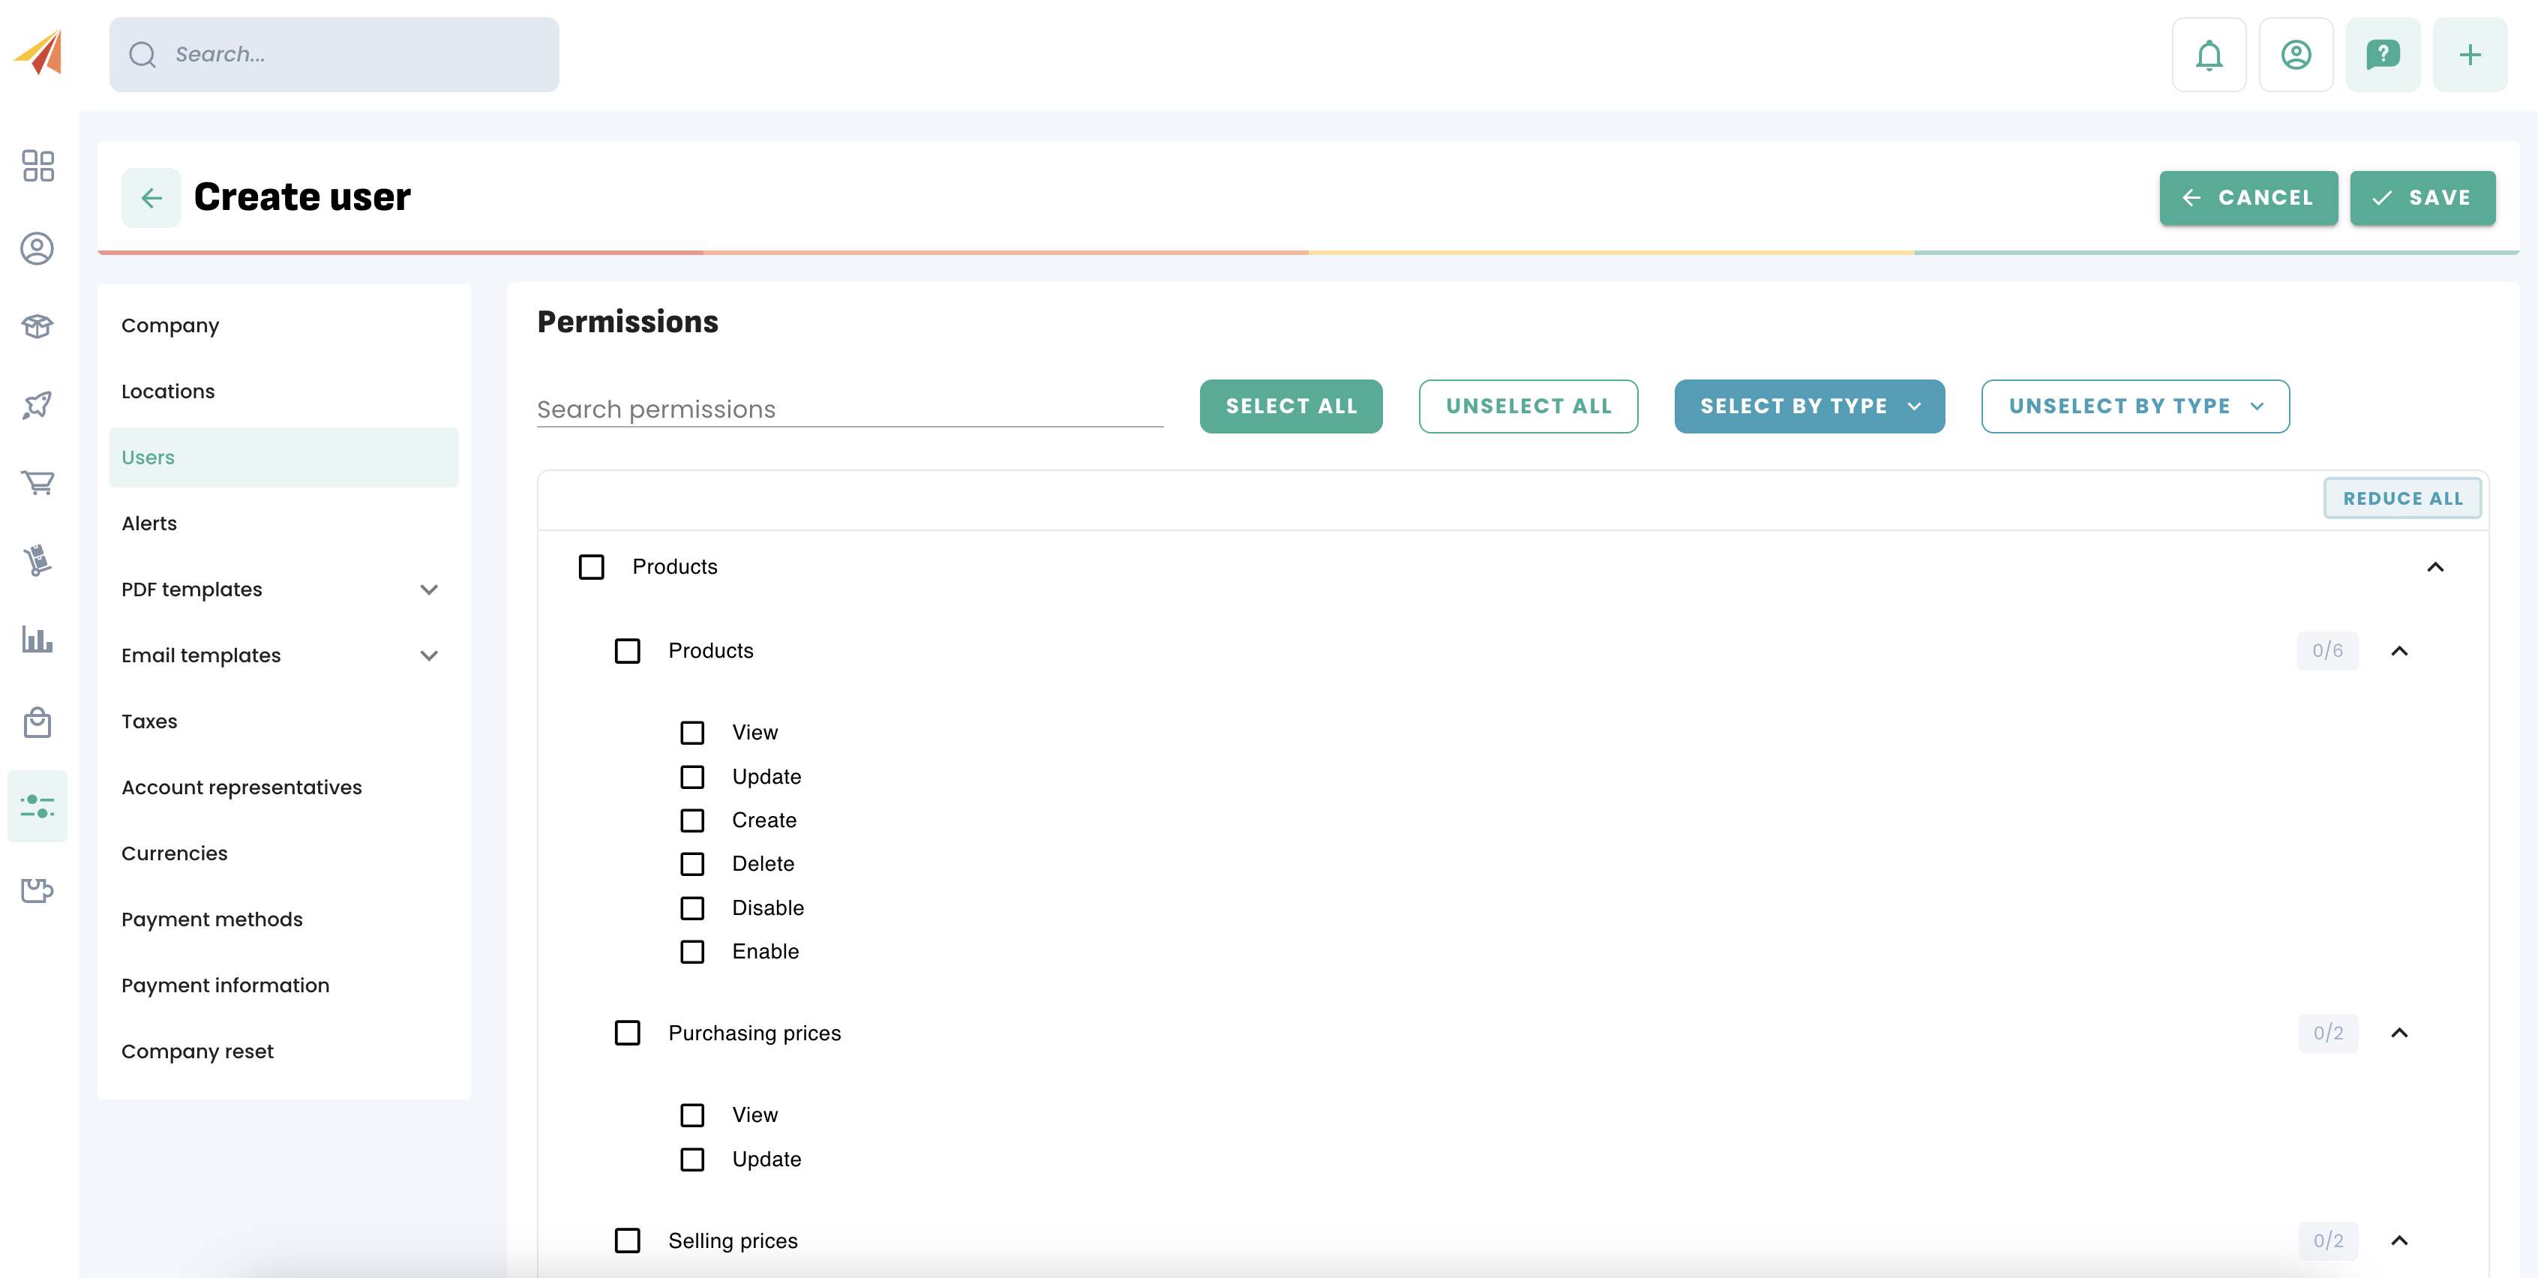Screen dimensions: 2538x1278
Task: Open the Select by type dropdown
Action: pos(1809,406)
